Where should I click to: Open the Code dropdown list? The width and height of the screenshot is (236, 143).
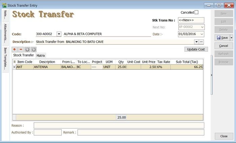pos(59,34)
